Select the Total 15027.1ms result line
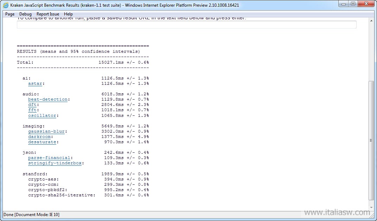 [83, 62]
